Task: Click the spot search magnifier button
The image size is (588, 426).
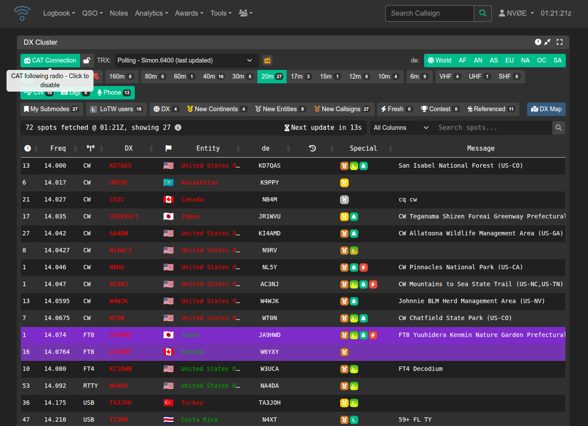Action: click(559, 128)
